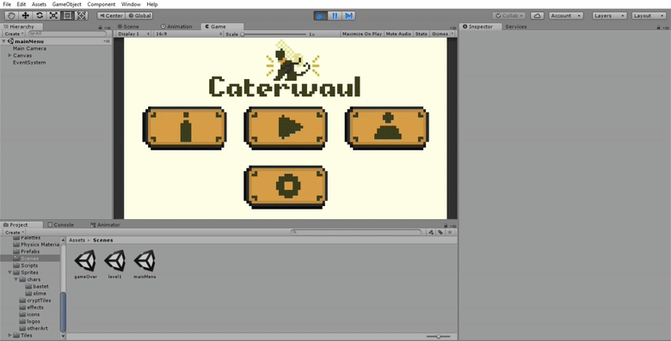671x341 pixels.
Task: Click the Hierarchy search field
Action: pyautogui.click(x=67, y=33)
